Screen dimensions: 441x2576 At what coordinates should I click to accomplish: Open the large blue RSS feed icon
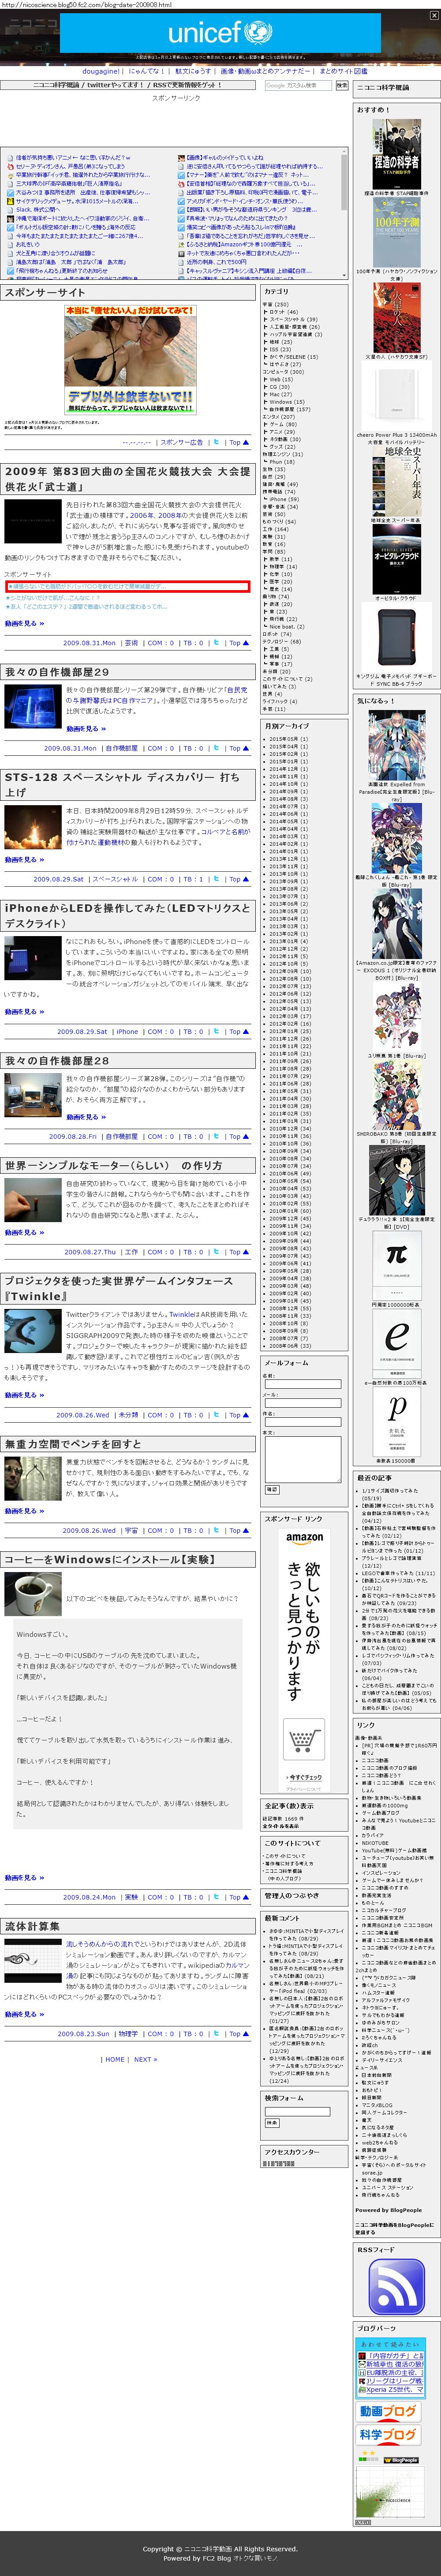point(396,2286)
